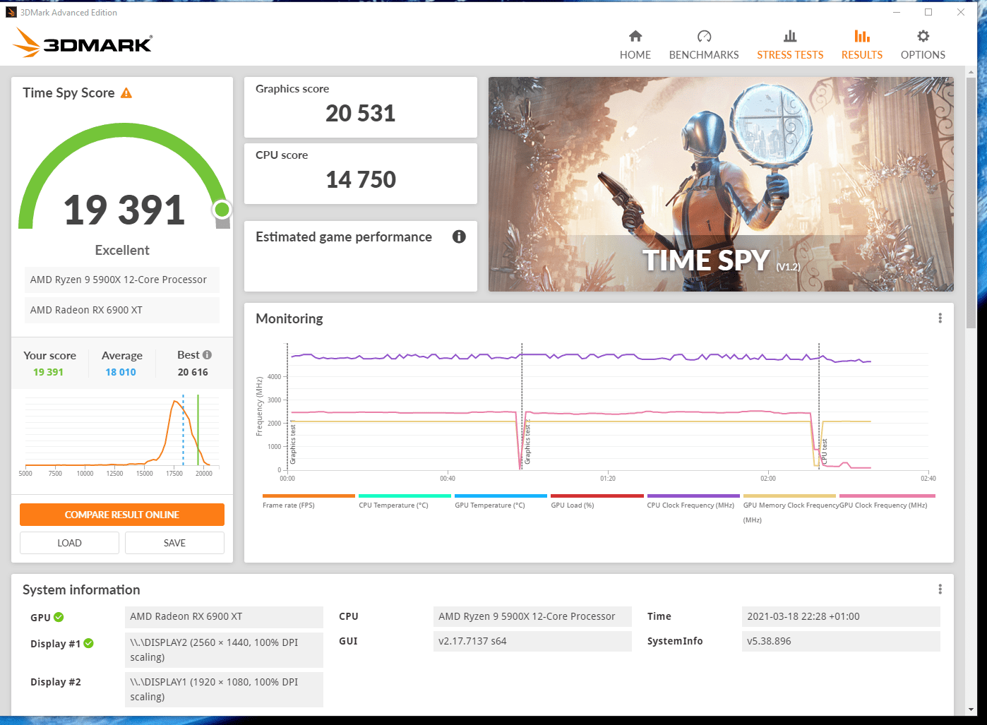This screenshot has width=987, height=725.
Task: Click AMD Radeon RX 6900 XT under score
Action: [x=122, y=310]
